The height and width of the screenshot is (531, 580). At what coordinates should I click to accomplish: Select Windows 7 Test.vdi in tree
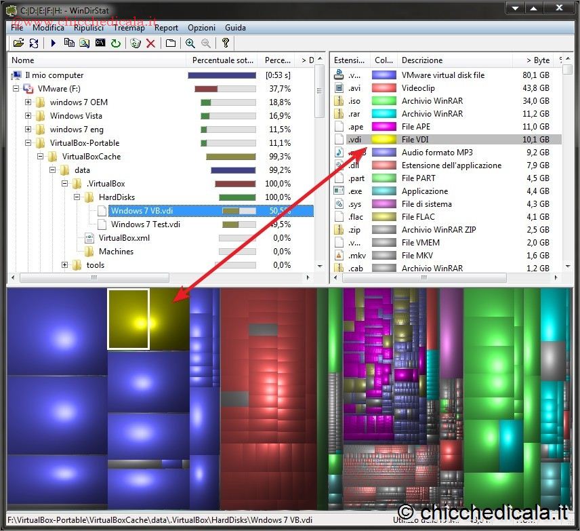[x=145, y=224]
